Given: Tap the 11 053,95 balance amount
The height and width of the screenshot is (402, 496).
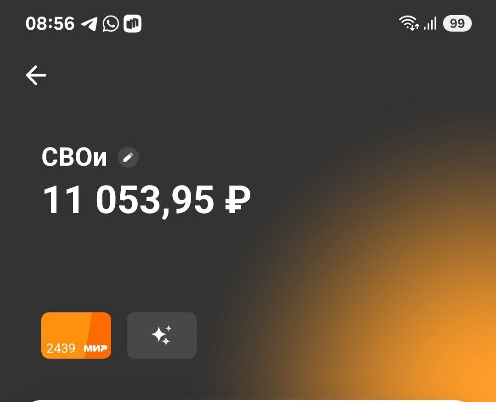Looking at the screenshot, I should 128,200.
